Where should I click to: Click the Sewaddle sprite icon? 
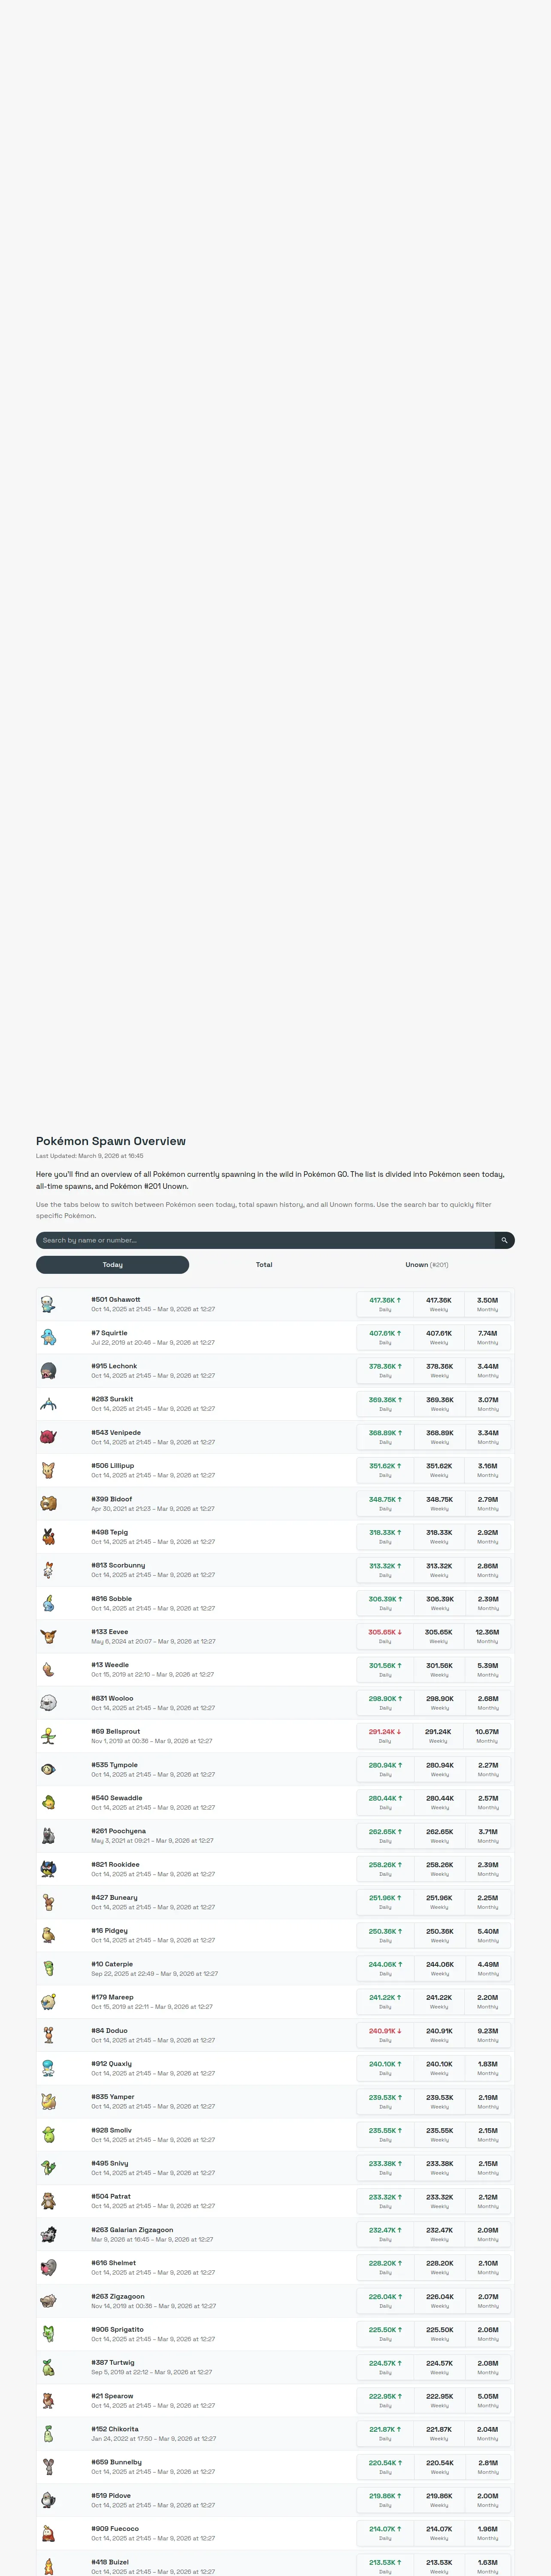(48, 1802)
